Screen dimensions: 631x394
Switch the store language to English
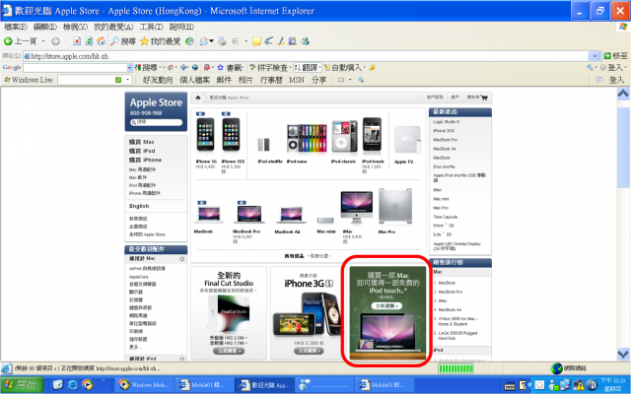(x=139, y=206)
